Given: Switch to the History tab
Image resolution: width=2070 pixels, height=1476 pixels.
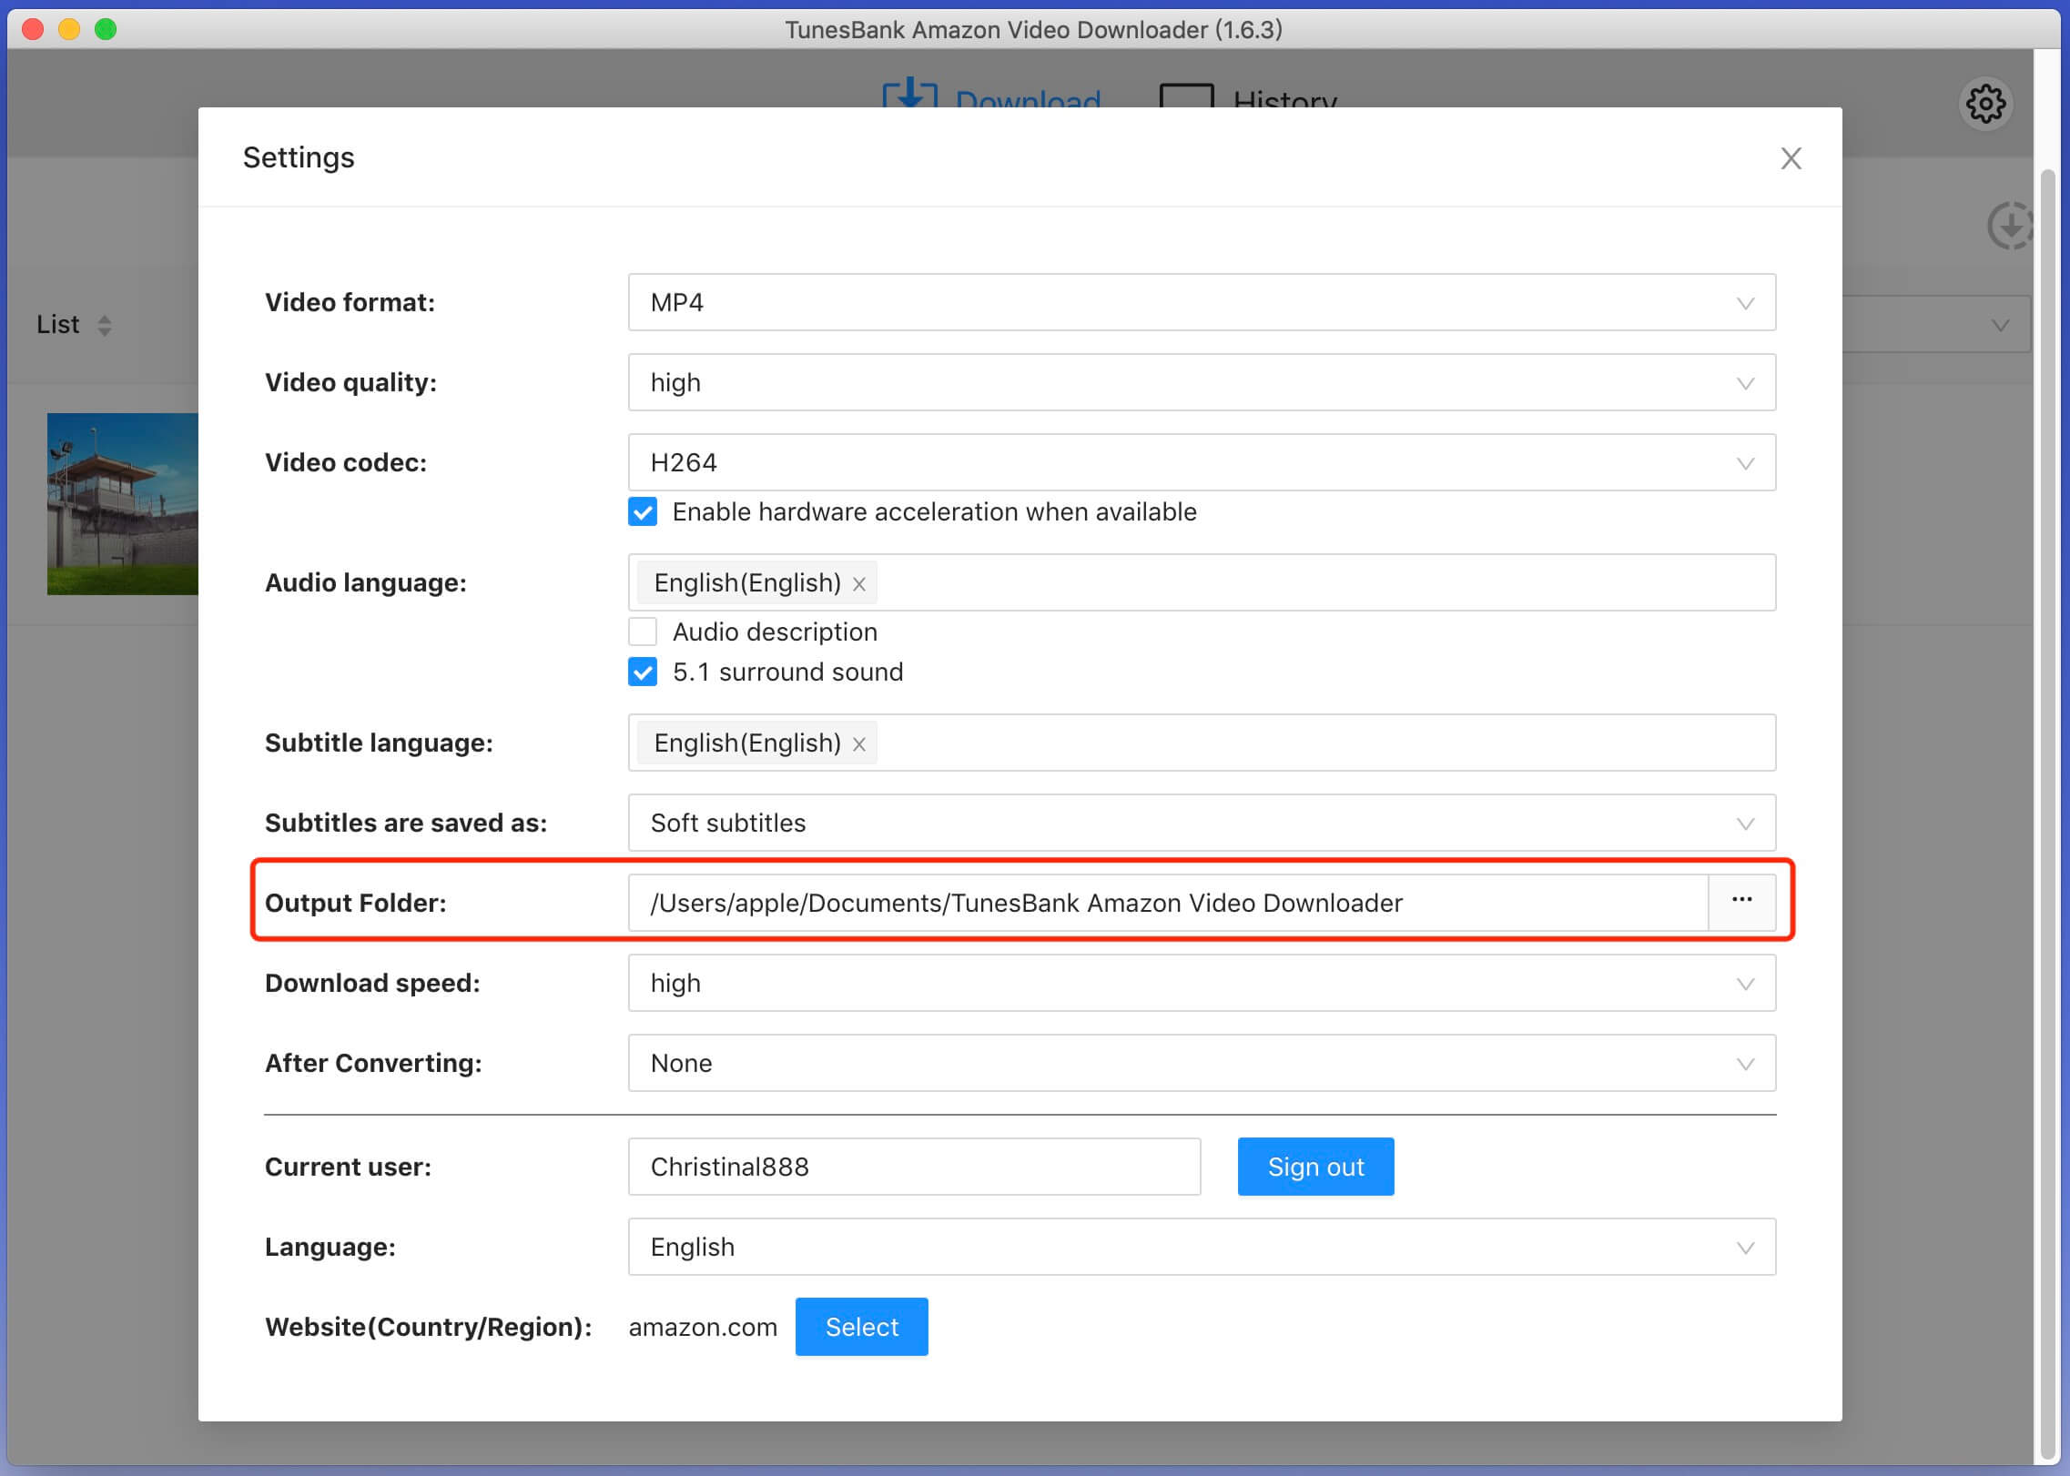Looking at the screenshot, I should [1248, 96].
